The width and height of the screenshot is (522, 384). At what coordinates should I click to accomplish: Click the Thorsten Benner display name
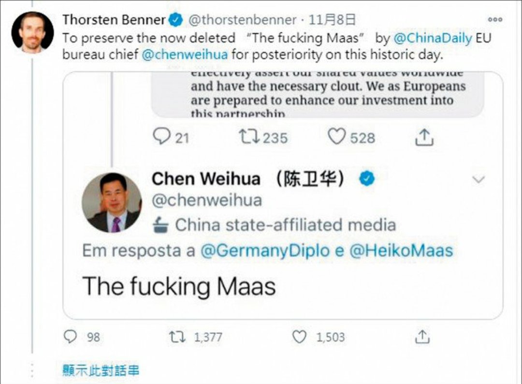pos(114,20)
